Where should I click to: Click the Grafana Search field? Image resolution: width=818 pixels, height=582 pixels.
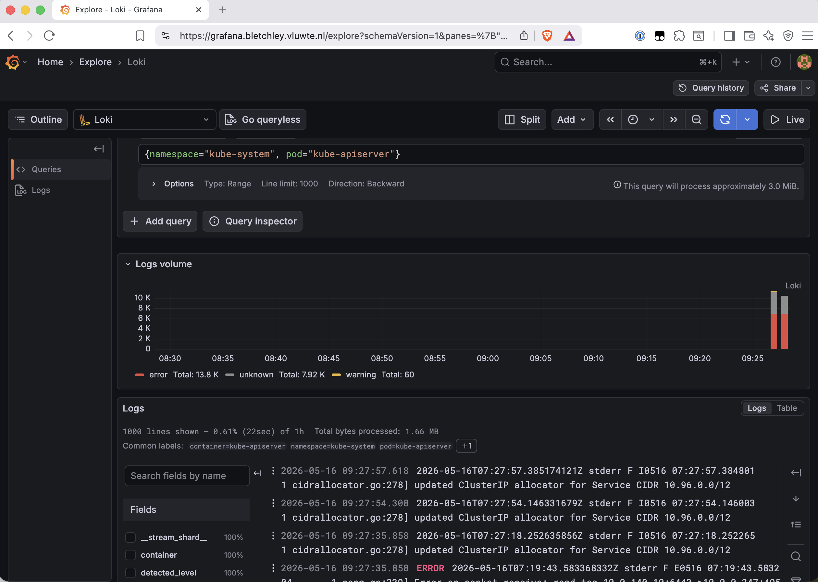(x=608, y=62)
